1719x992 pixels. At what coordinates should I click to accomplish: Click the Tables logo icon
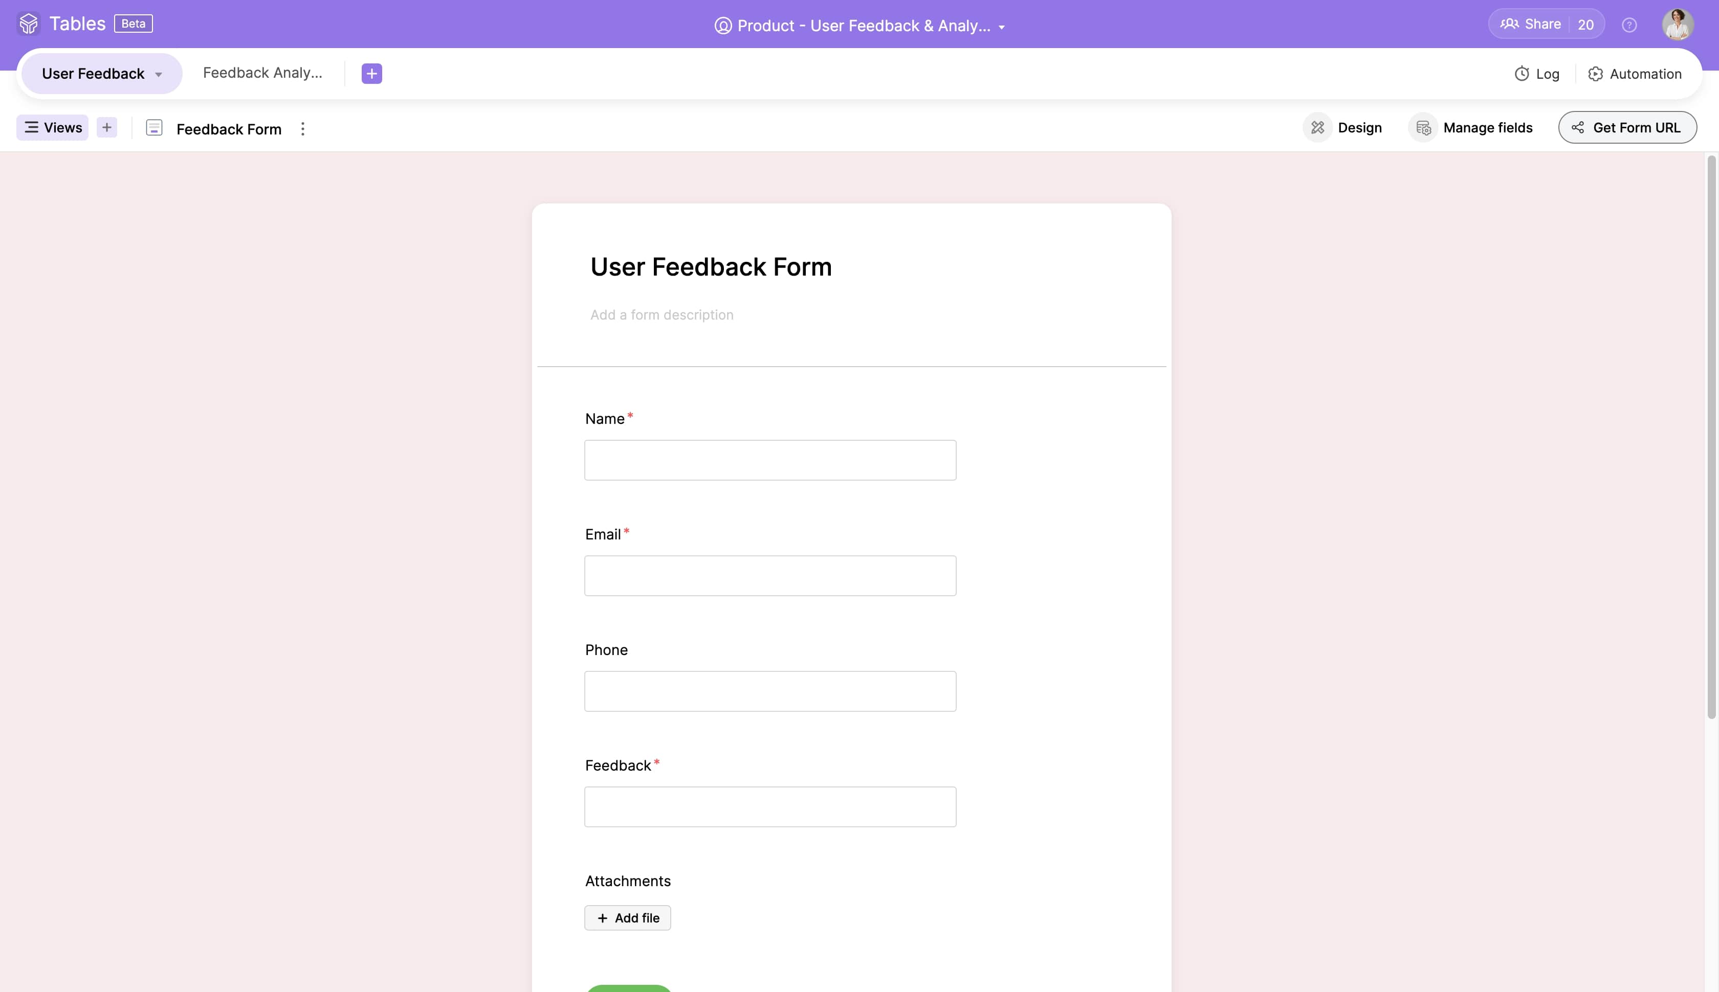pyautogui.click(x=29, y=24)
